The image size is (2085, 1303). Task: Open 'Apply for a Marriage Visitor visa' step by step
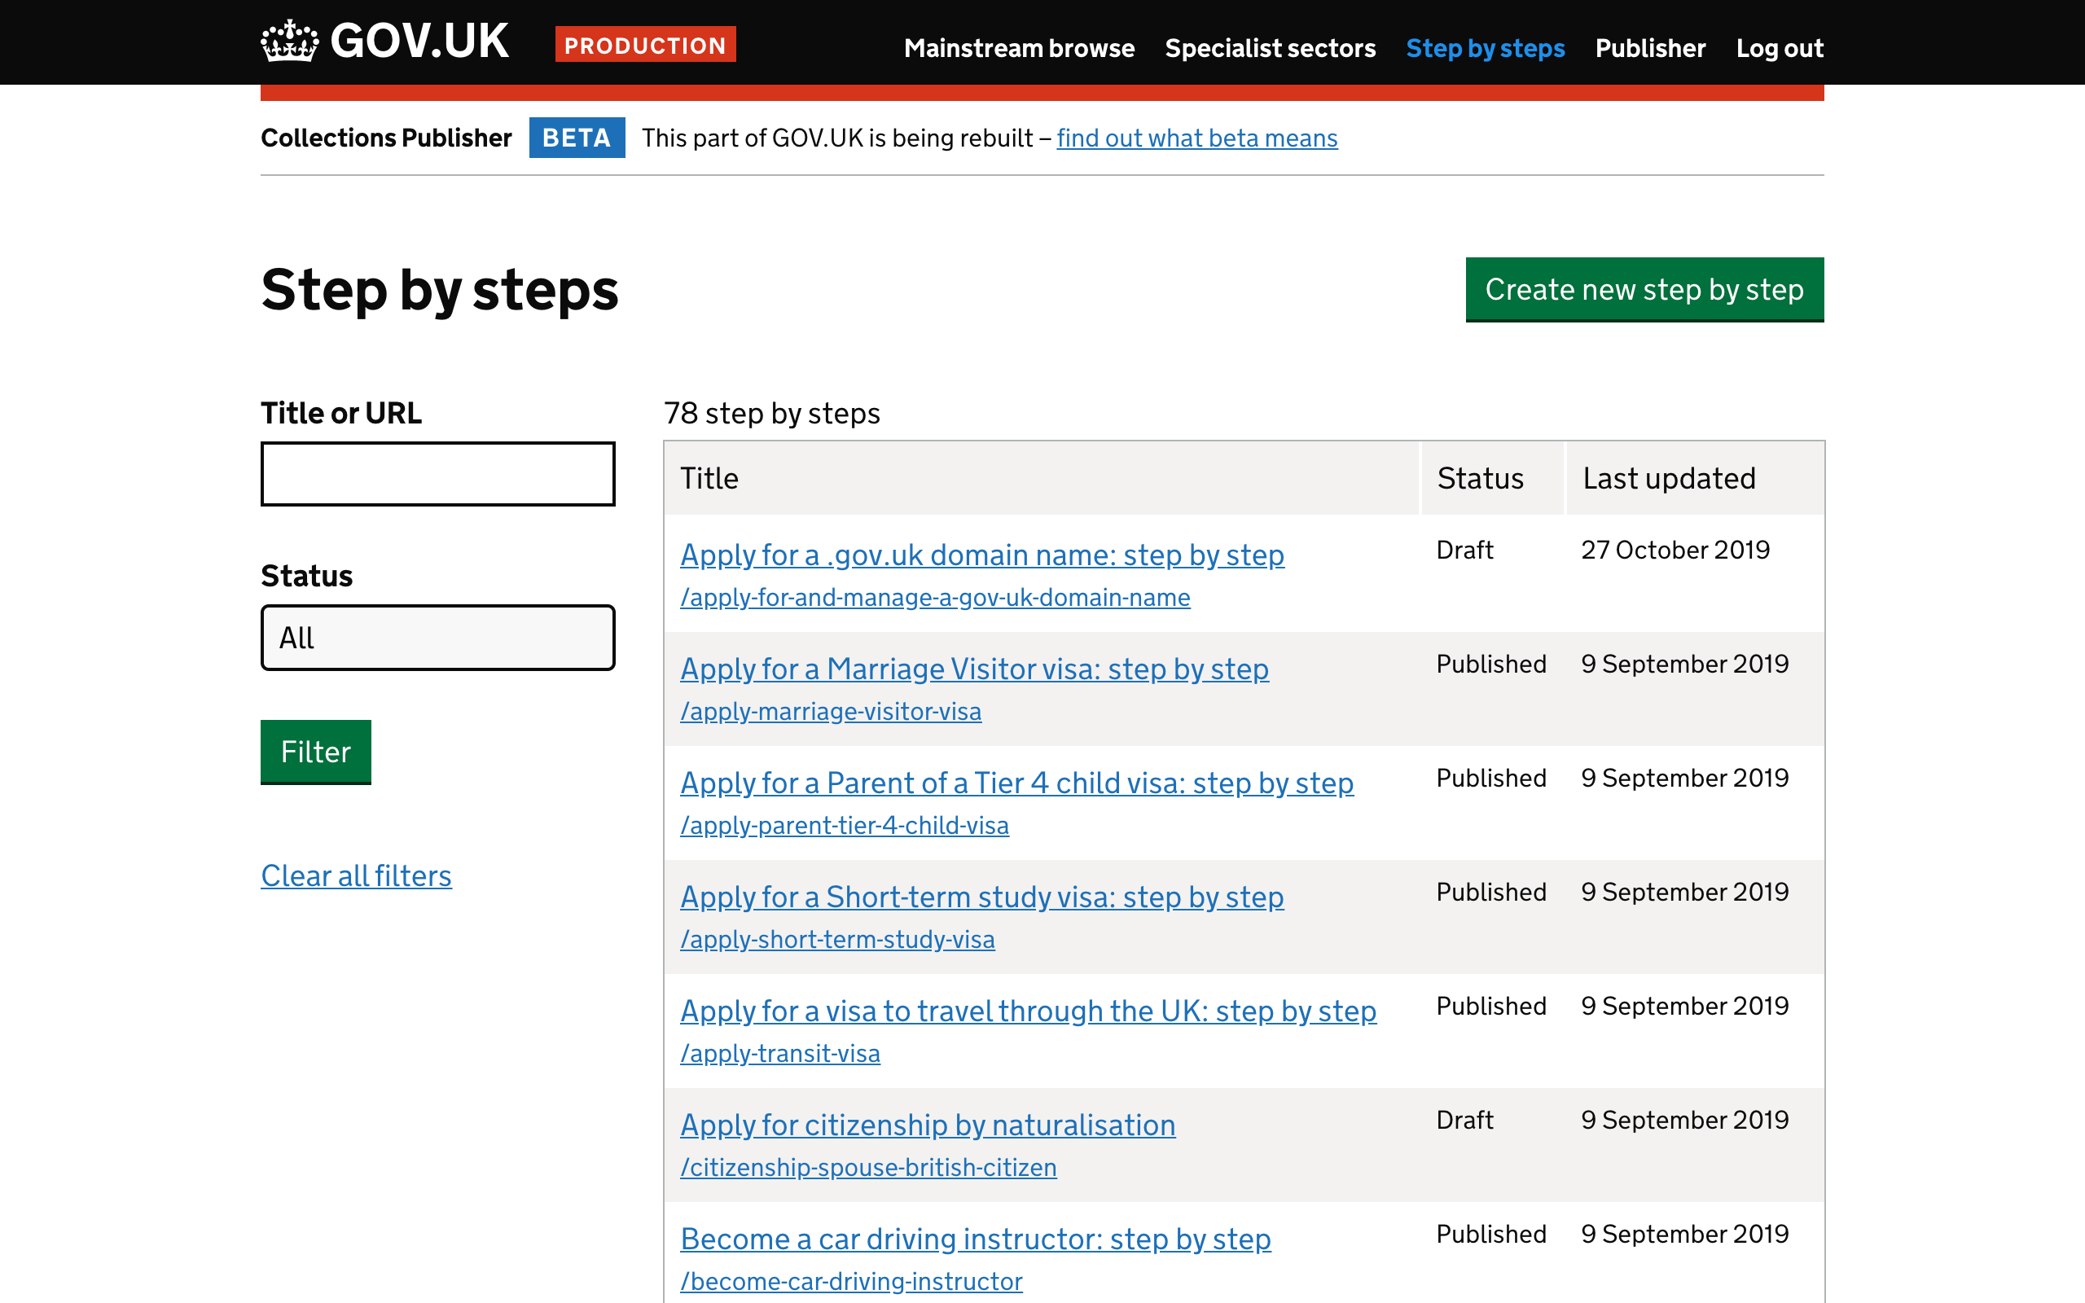(974, 669)
